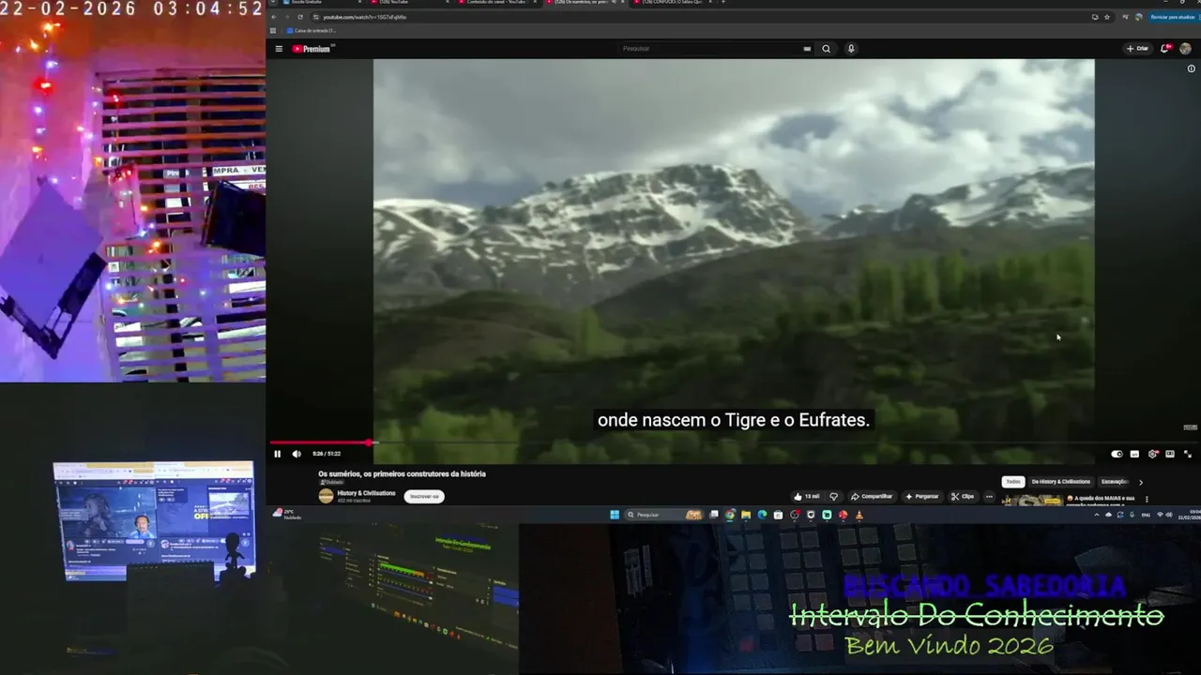Switch to the CONFÚCIO browser tab
Image resolution: width=1201 pixels, height=675 pixels.
click(x=675, y=3)
